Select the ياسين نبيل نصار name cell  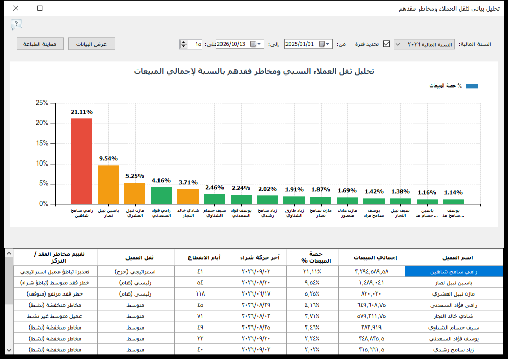click(x=454, y=283)
